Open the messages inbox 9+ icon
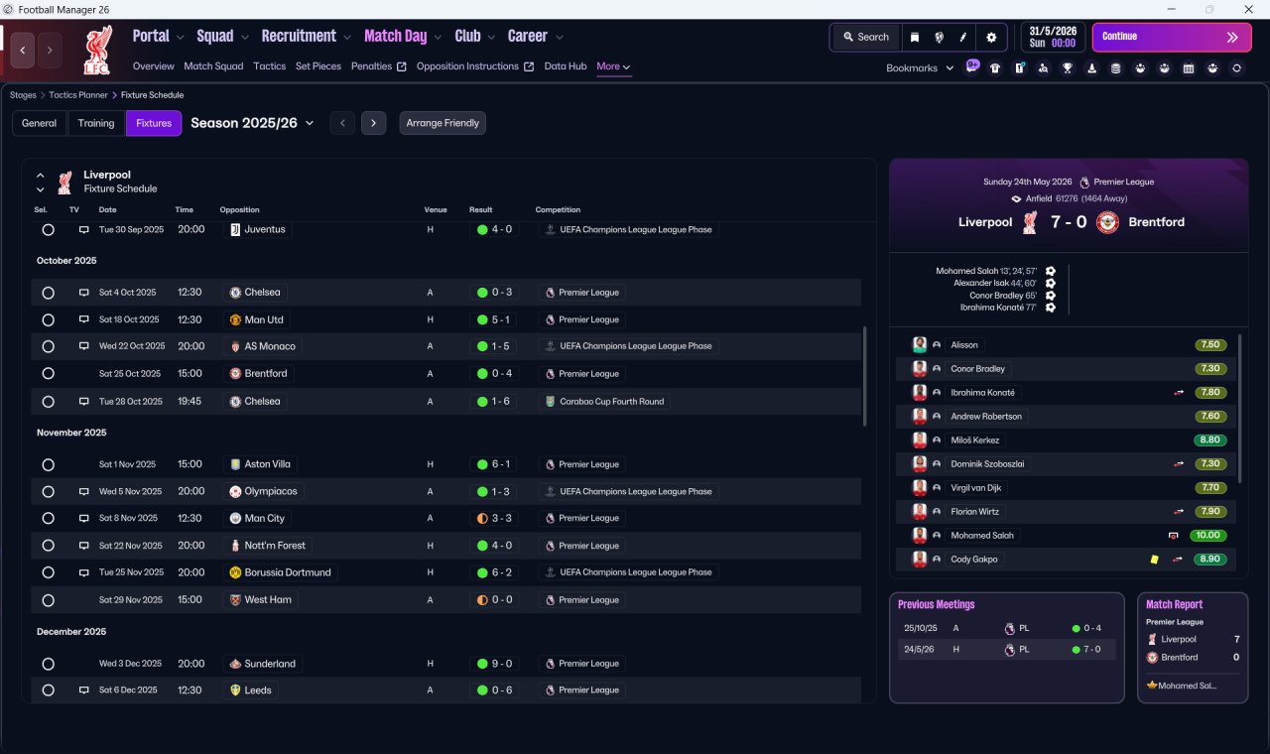The width and height of the screenshot is (1270, 754). click(x=971, y=66)
